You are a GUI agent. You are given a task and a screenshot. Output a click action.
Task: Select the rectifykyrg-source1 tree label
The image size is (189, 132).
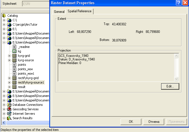[31, 82]
